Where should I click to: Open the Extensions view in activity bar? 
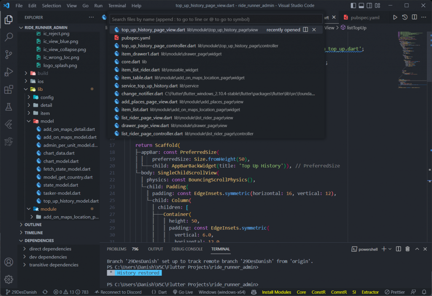8,90
